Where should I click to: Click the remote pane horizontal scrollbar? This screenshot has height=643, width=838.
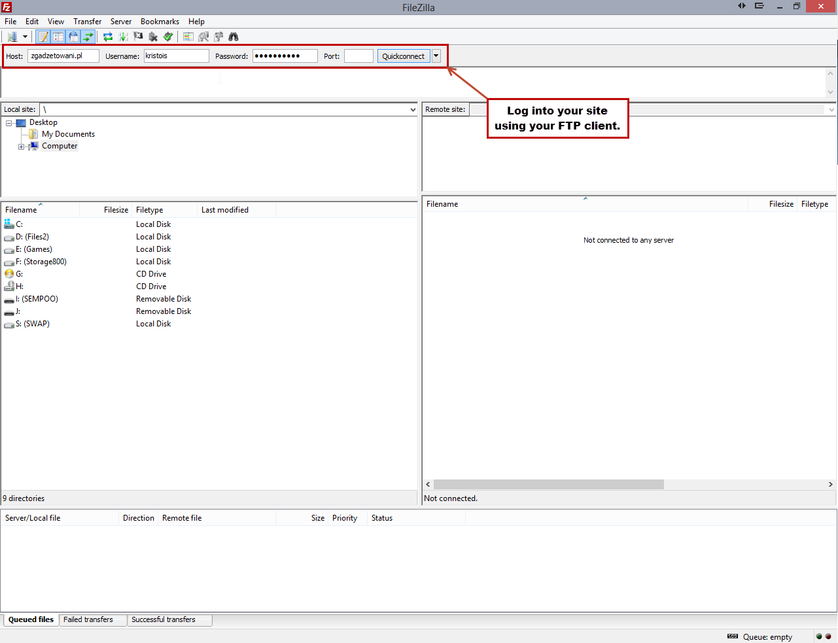(549, 485)
